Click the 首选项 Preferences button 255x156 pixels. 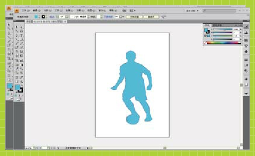click(152, 17)
